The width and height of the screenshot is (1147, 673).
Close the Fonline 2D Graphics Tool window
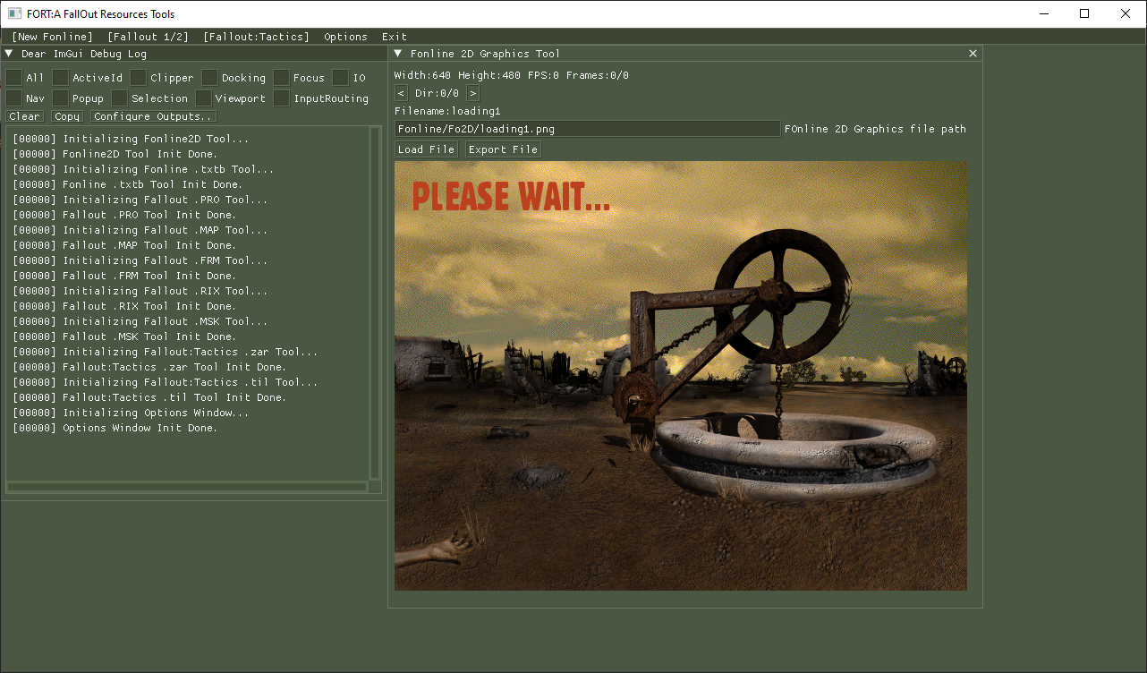[x=973, y=54]
